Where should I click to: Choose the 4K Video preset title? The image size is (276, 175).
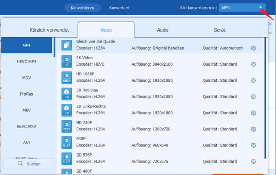point(84,57)
